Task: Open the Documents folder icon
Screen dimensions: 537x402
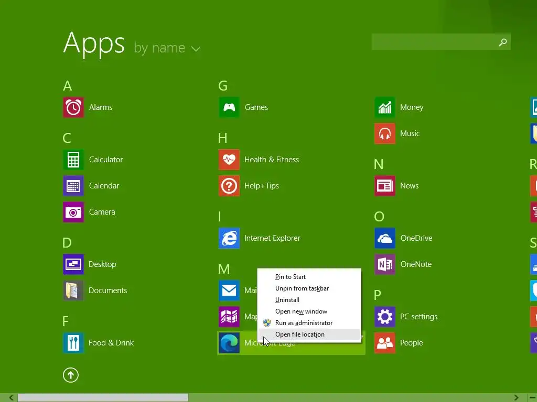Action: click(73, 291)
